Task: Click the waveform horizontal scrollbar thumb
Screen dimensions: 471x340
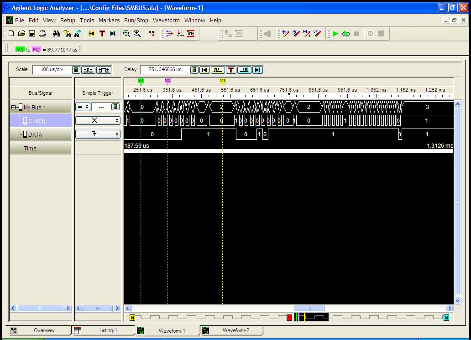Action: [x=309, y=309]
